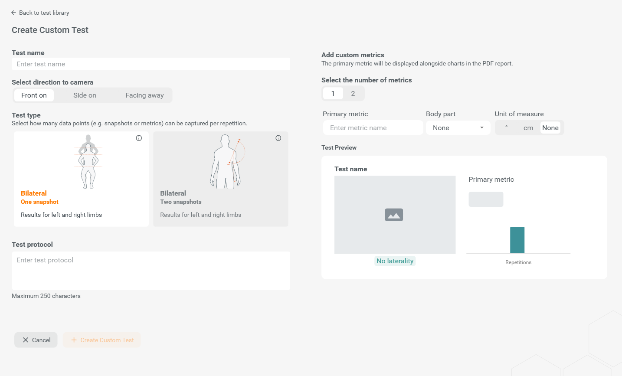Click the back arrow icon to test library
Viewport: 622px width, 376px height.
[x=13, y=13]
